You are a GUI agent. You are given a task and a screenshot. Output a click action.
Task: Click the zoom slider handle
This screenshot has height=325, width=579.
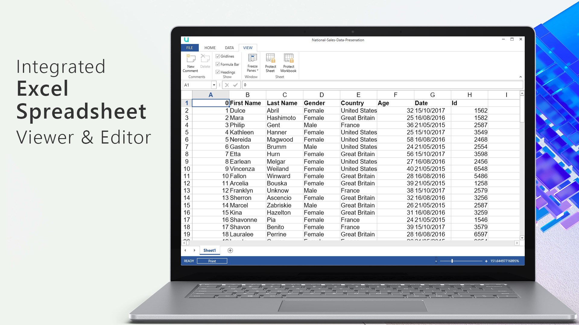click(452, 261)
